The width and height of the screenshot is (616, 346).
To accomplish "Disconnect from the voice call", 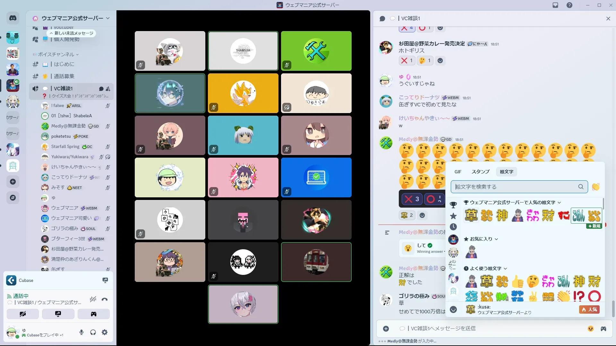I will point(105,300).
